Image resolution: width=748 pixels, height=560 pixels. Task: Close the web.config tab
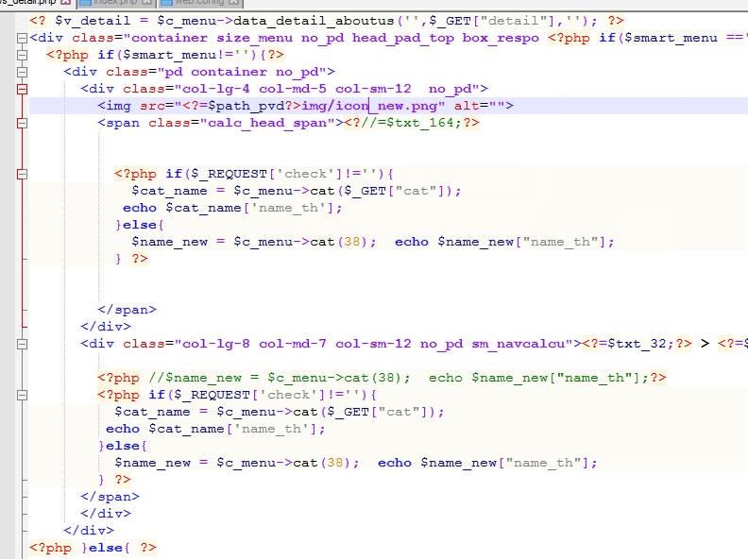[233, 3]
